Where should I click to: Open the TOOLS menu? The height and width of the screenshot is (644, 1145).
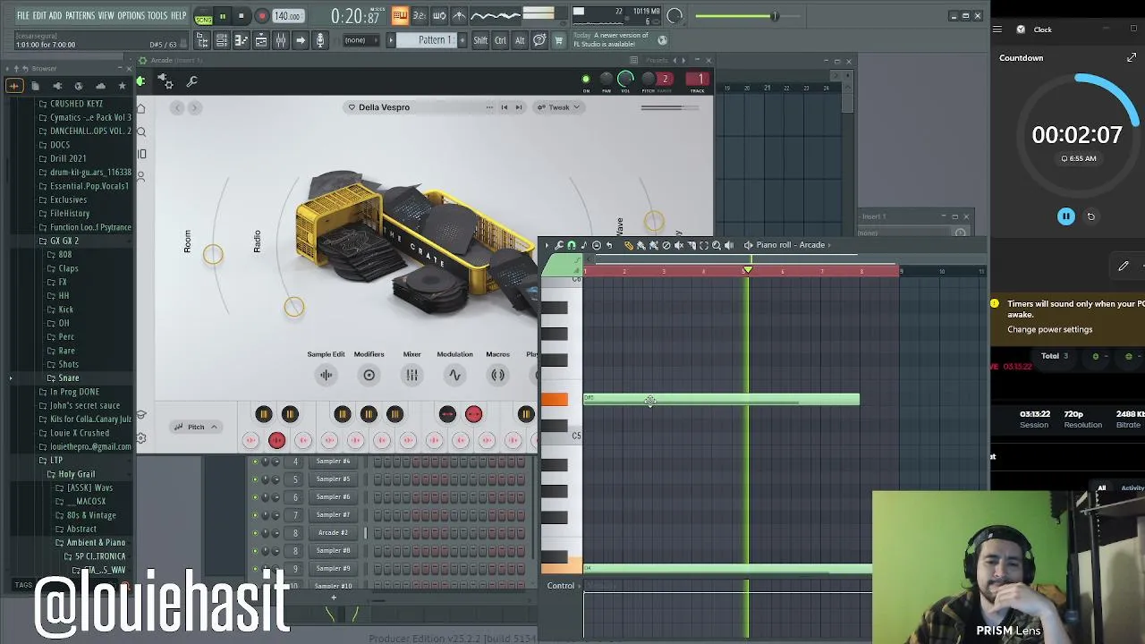click(157, 16)
